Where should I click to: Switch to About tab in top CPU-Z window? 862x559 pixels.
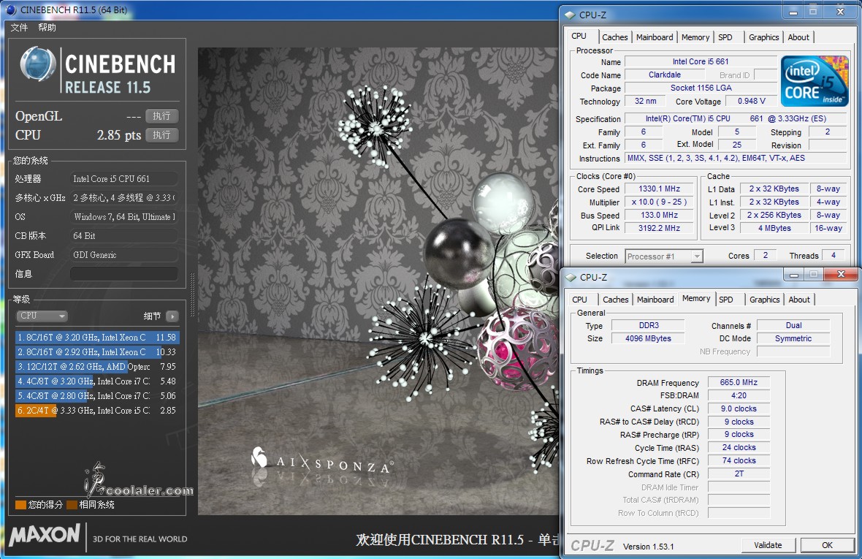coord(798,37)
